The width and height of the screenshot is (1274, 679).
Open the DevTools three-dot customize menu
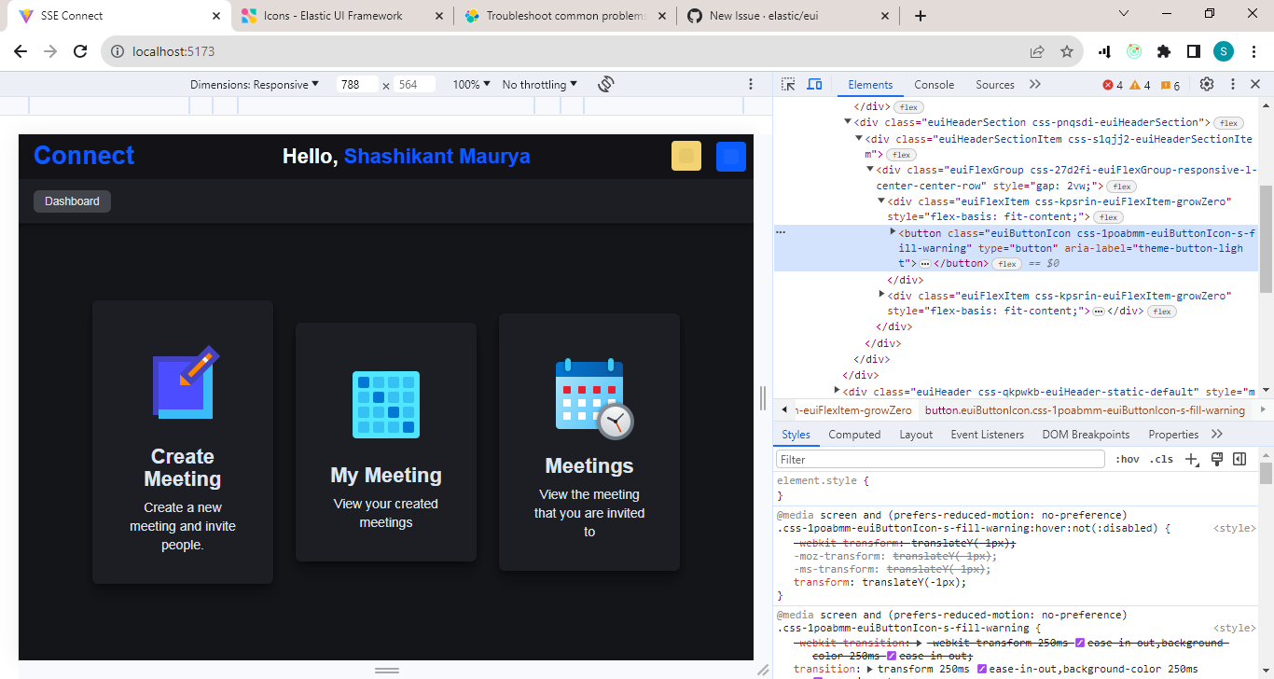click(x=1233, y=84)
